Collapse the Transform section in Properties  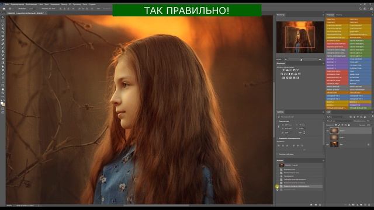[278, 121]
